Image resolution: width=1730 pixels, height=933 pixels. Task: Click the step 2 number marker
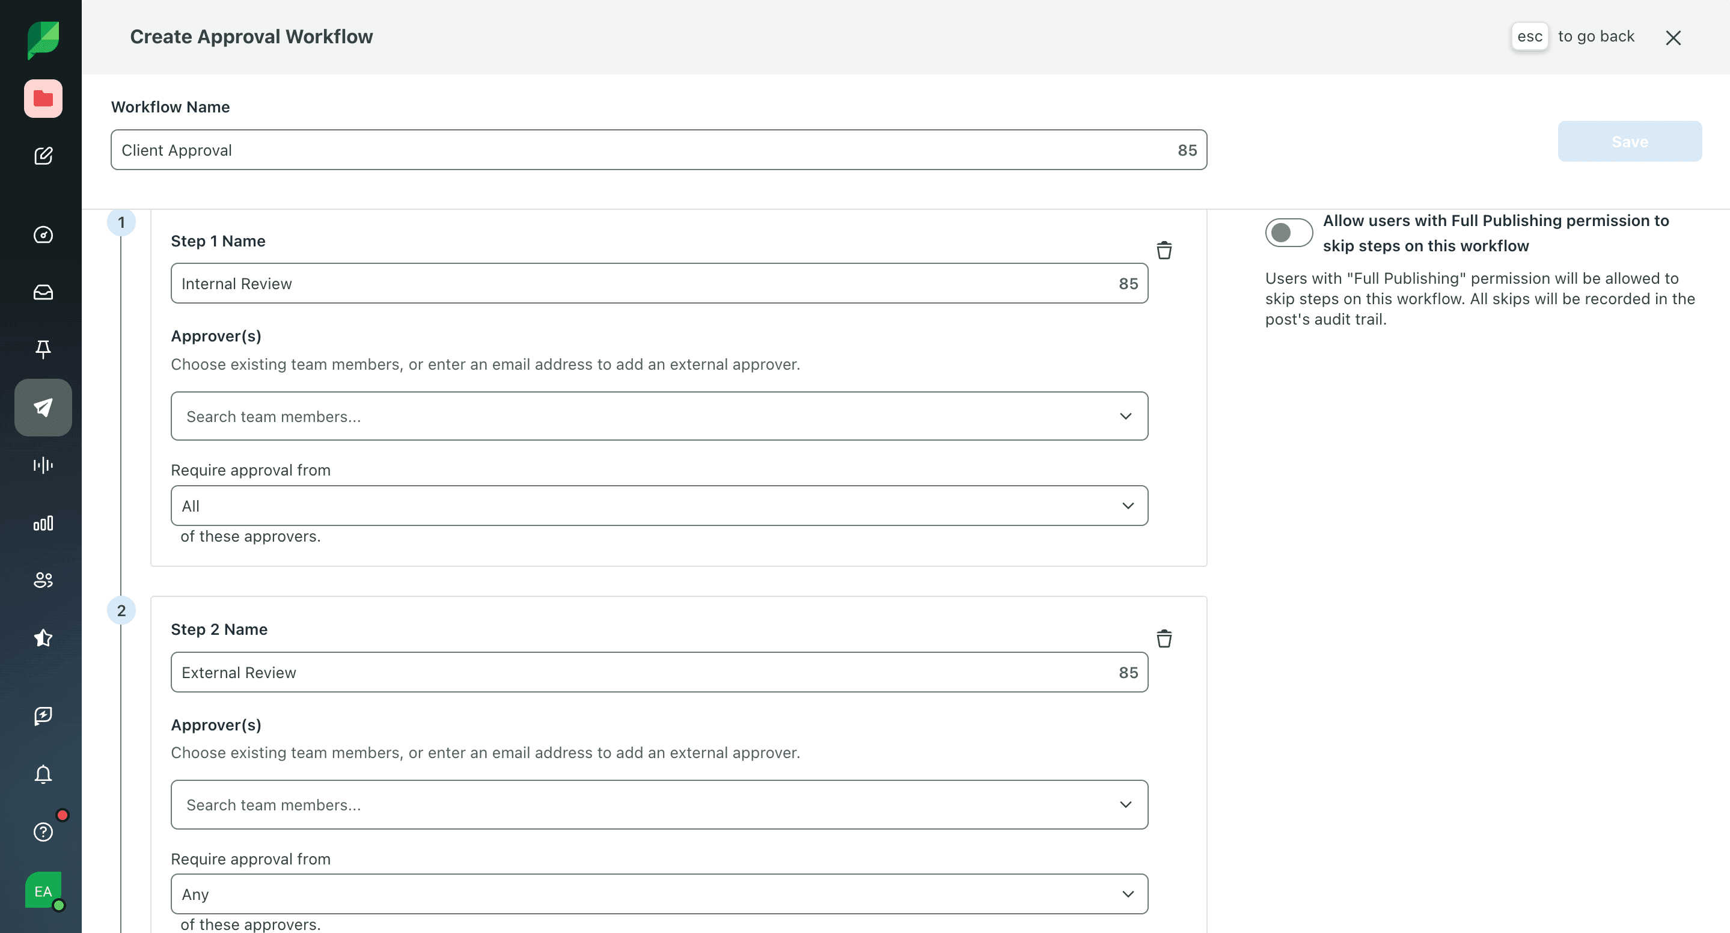(121, 611)
